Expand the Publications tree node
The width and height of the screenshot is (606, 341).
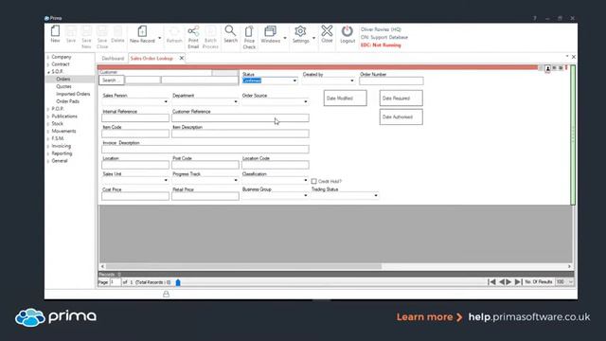48,117
